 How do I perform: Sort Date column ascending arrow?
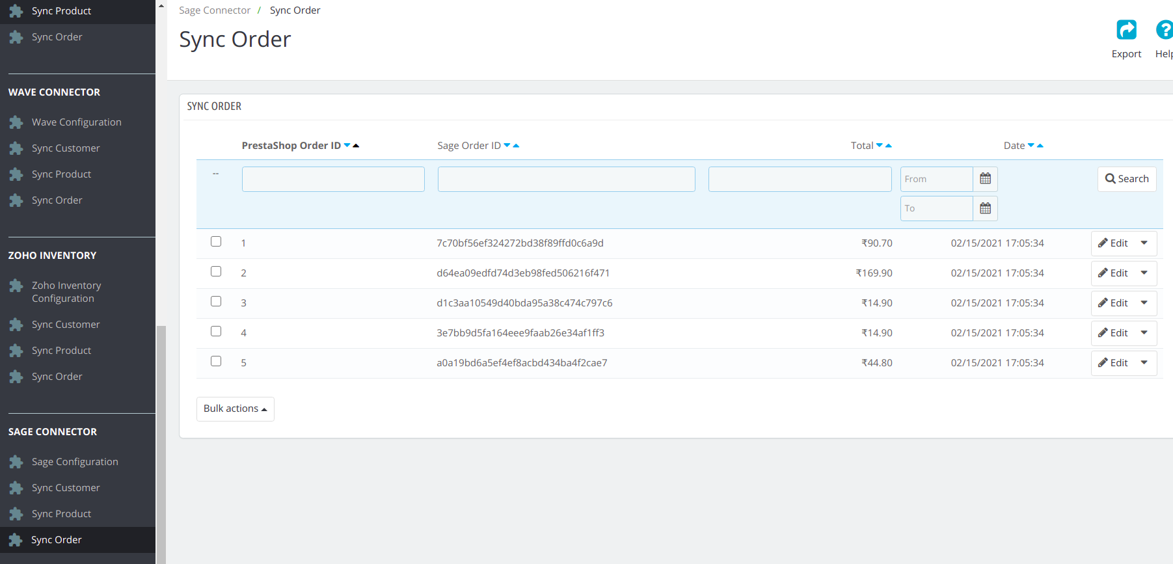(1040, 146)
